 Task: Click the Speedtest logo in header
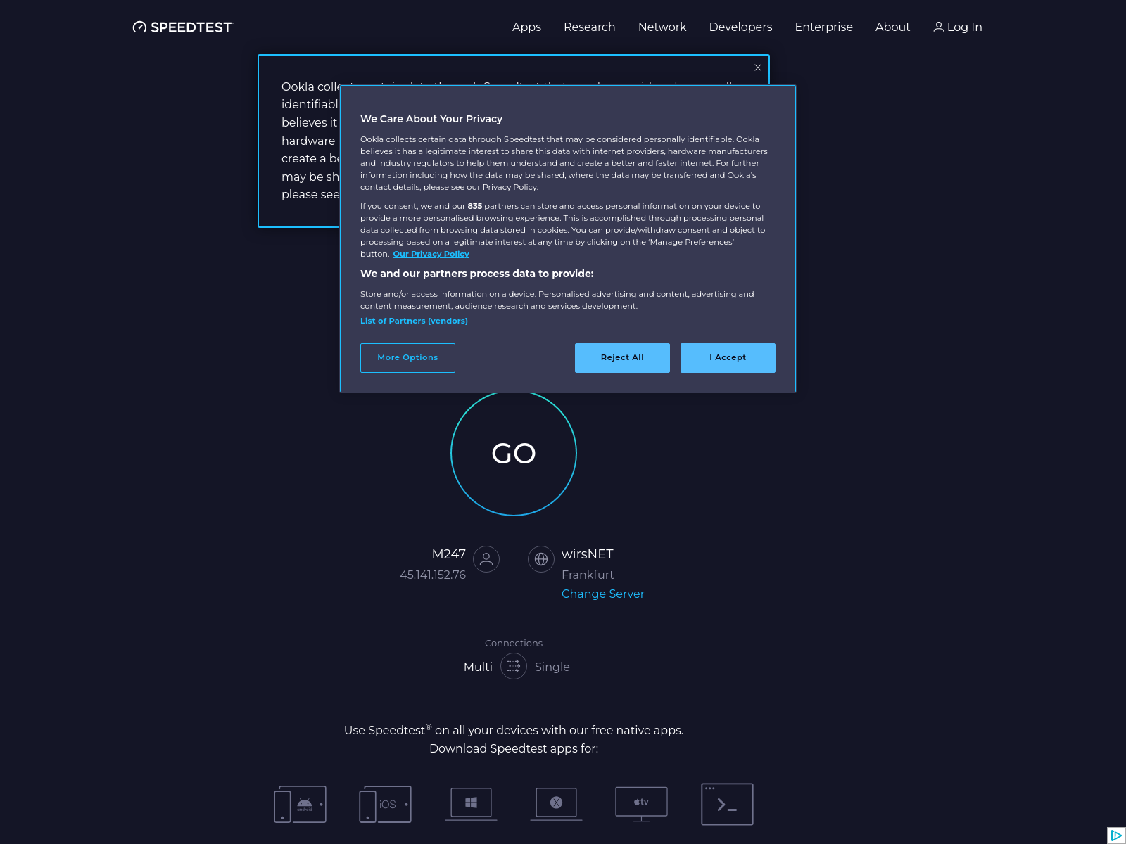point(183,27)
